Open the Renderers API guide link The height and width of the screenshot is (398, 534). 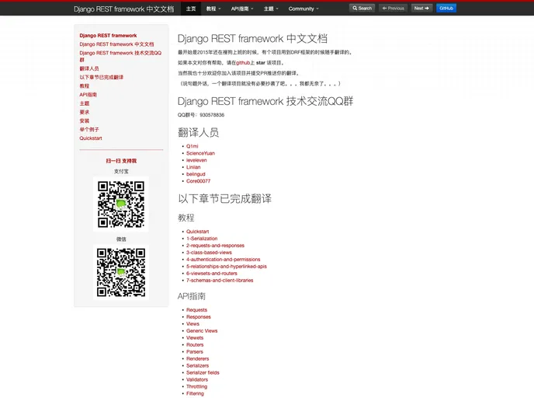coord(197,359)
